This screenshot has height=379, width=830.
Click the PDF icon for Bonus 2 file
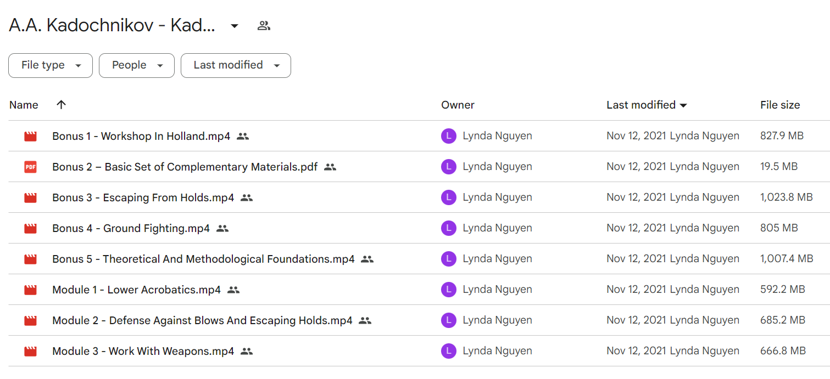[x=30, y=167]
